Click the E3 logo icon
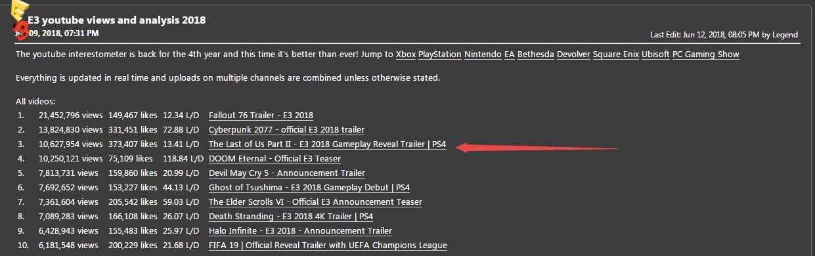This screenshot has height=256, width=815. tap(20, 19)
